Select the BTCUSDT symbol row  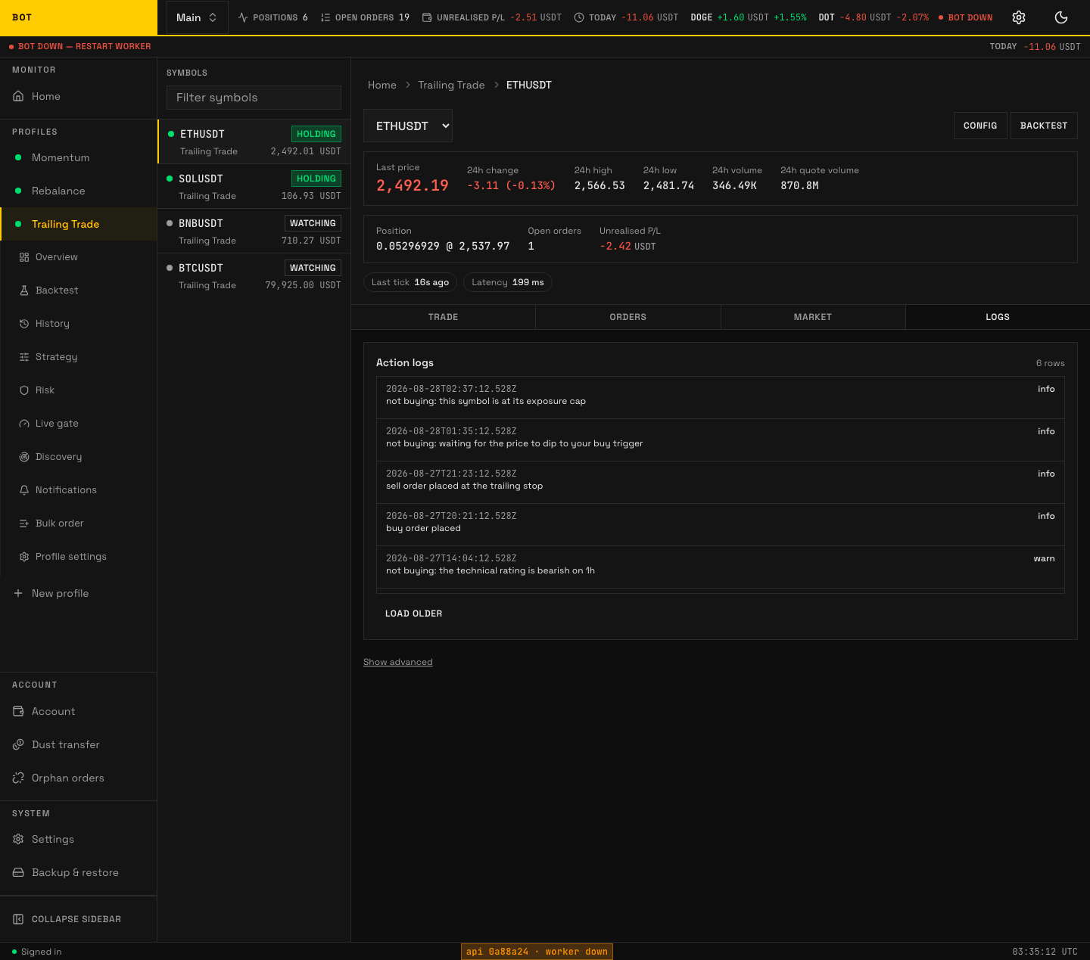coord(254,275)
